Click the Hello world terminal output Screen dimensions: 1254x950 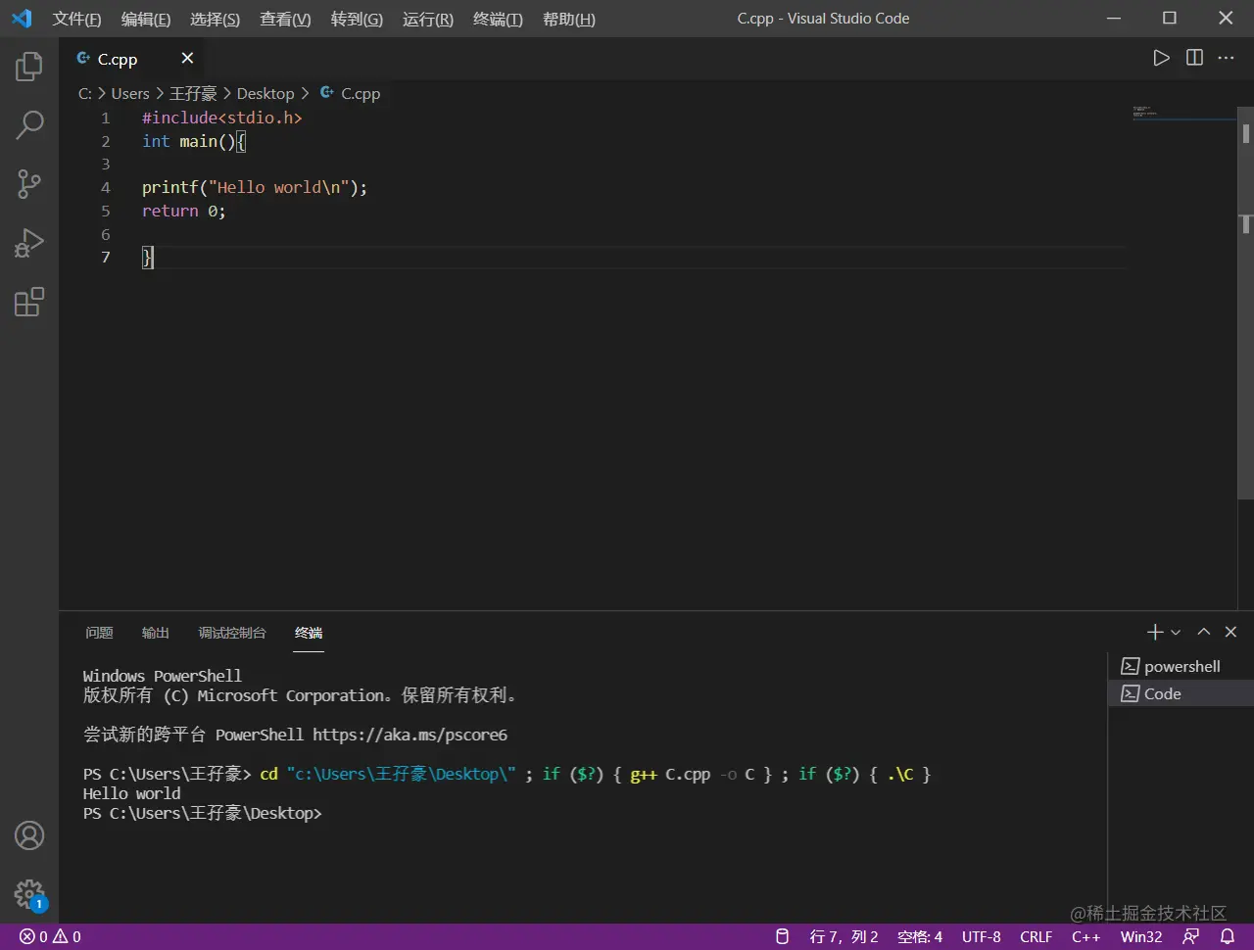(x=132, y=793)
